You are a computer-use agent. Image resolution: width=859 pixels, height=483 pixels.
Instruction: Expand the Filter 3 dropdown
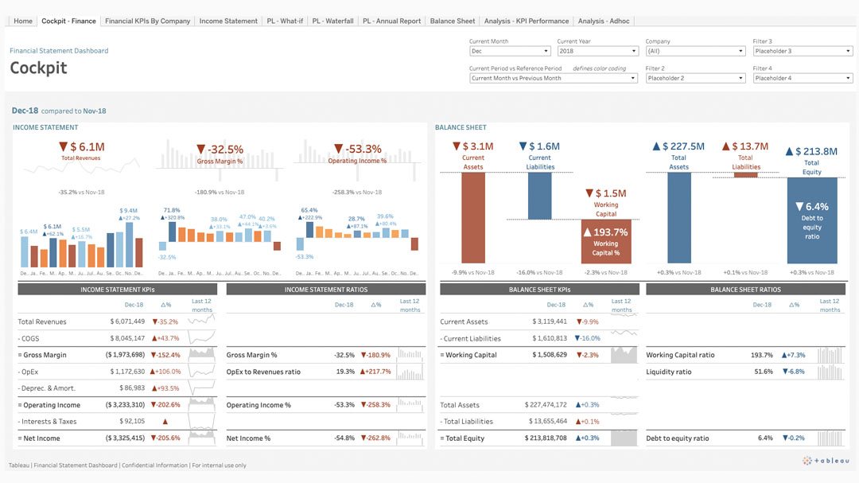(x=802, y=51)
